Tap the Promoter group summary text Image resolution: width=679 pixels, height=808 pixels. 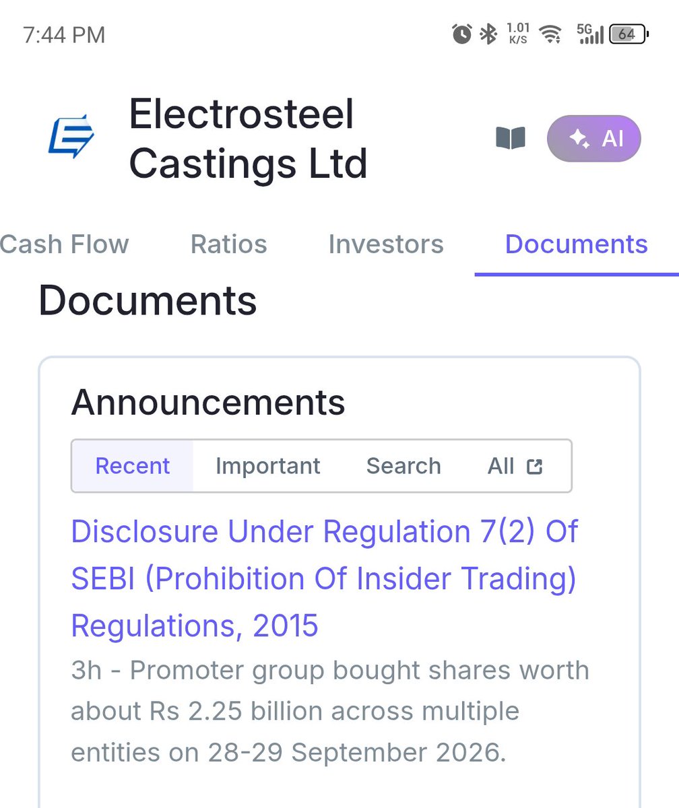click(x=330, y=711)
